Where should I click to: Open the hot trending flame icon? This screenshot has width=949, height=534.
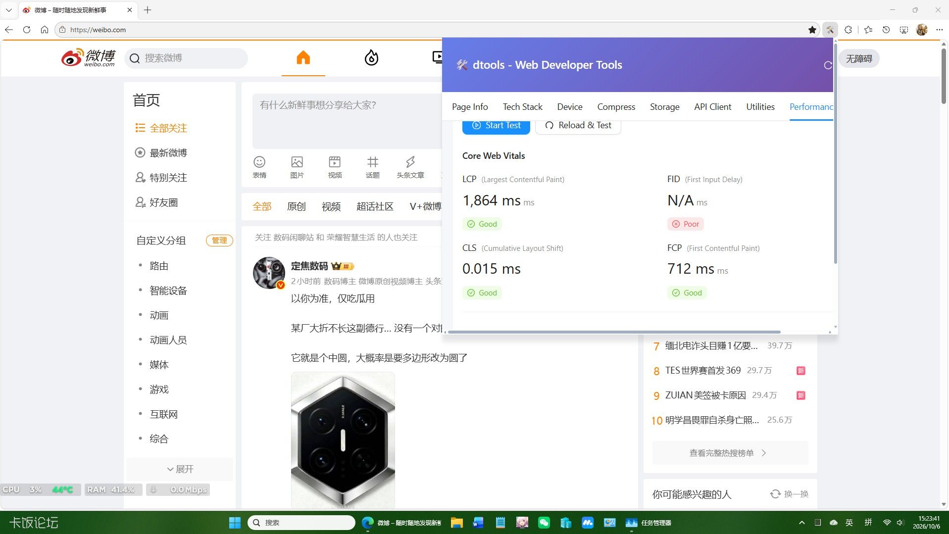[x=371, y=58]
